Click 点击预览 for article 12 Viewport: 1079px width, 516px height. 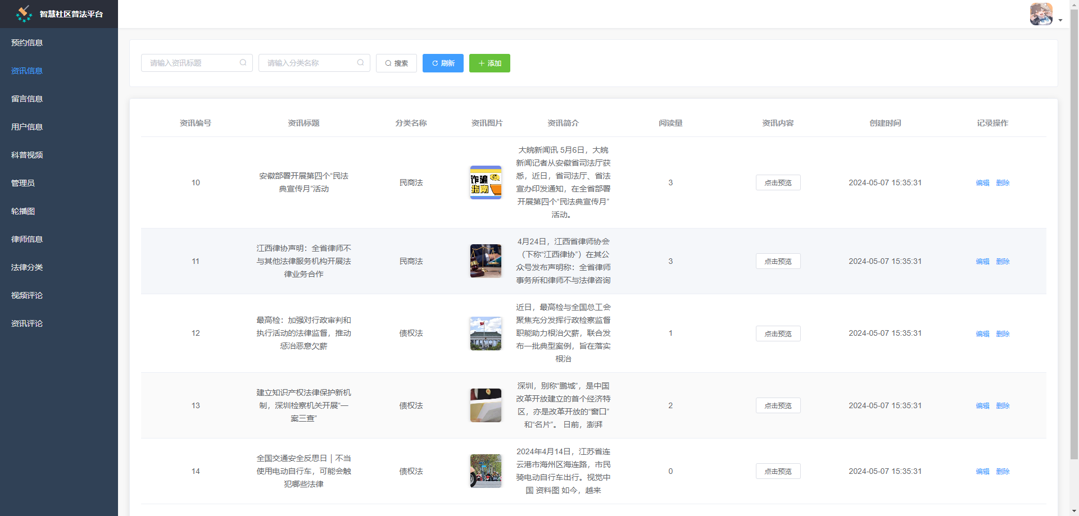click(778, 333)
